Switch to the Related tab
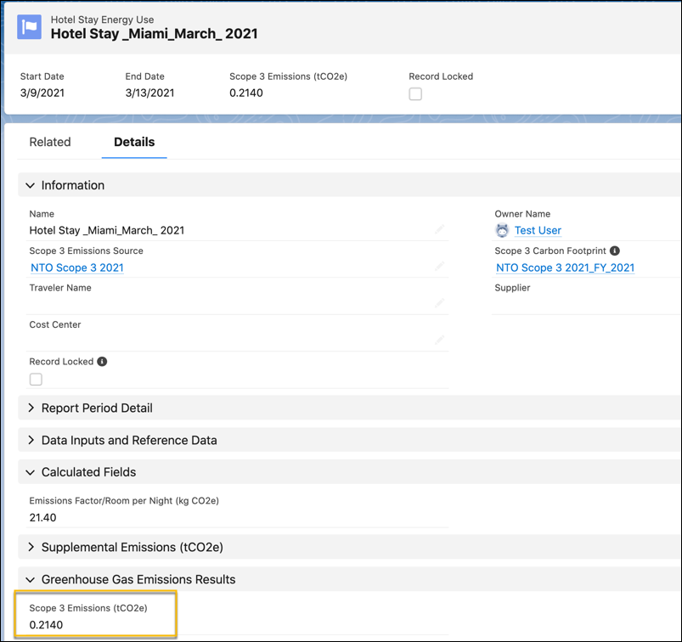Viewport: 682px width, 642px height. tap(50, 142)
